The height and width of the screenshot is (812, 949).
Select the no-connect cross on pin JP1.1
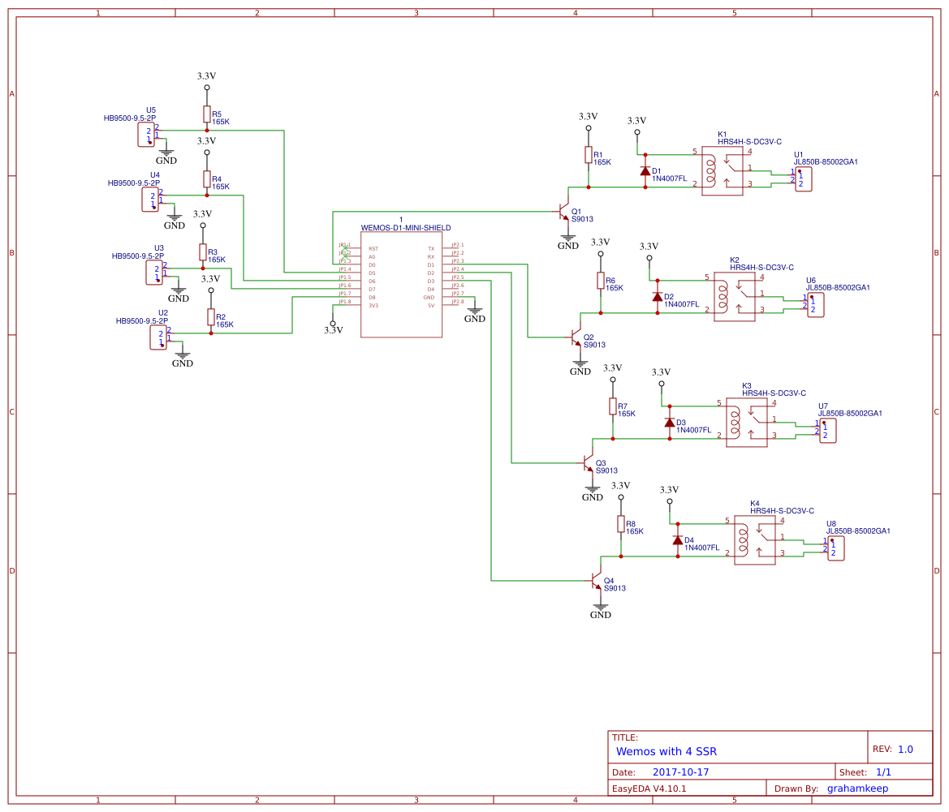click(345, 247)
